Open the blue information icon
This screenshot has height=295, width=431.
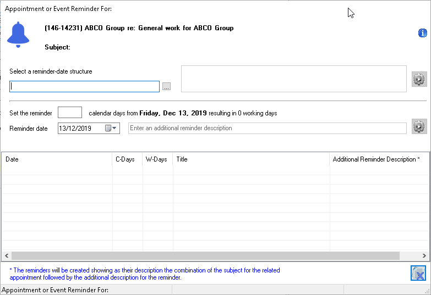click(x=423, y=33)
